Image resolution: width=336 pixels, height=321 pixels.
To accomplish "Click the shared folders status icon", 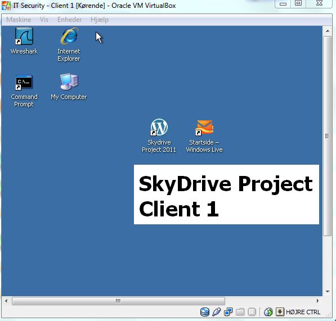I will (x=240, y=312).
